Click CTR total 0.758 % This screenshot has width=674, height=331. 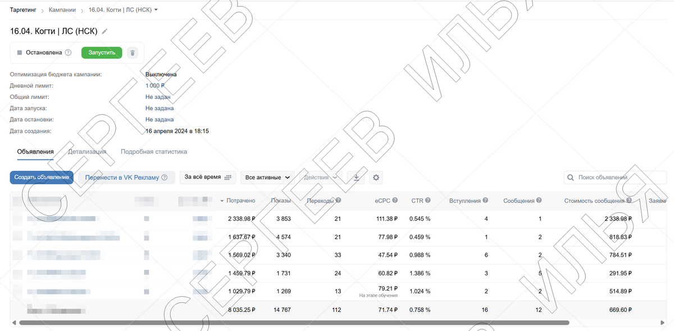[x=420, y=310]
